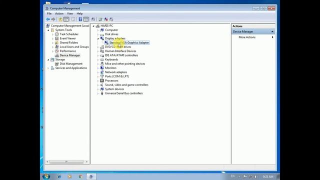Click the Sound, video and game controllers icon
Viewport: 320px width, 180px height.
click(x=102, y=85)
